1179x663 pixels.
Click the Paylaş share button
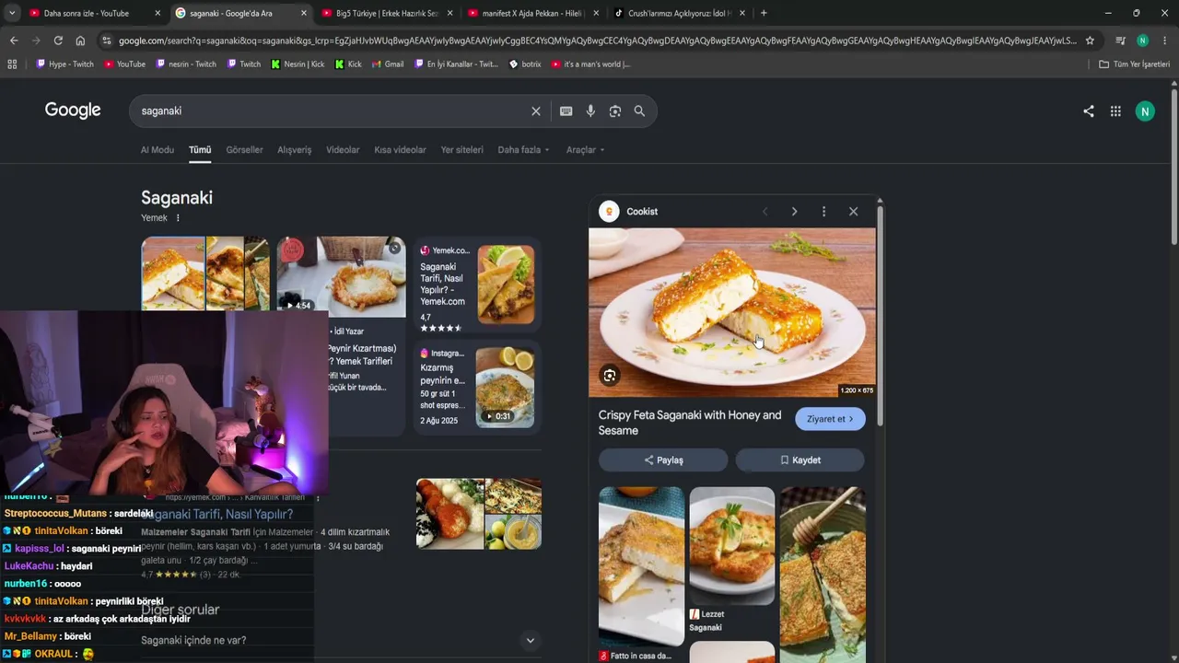pos(663,459)
